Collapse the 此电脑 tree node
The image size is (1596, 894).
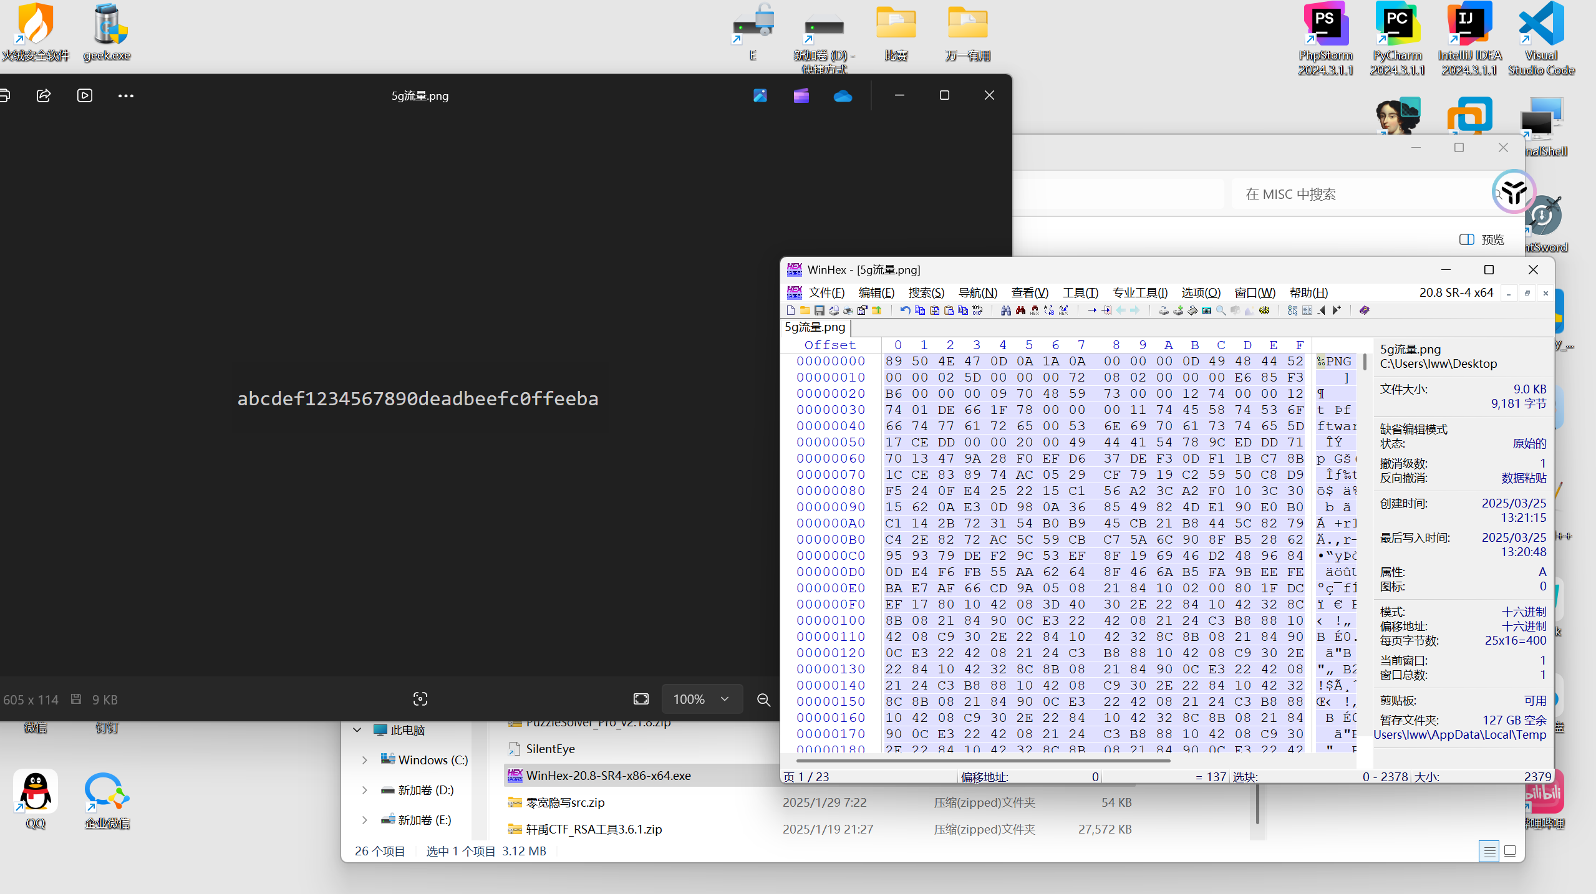[357, 730]
